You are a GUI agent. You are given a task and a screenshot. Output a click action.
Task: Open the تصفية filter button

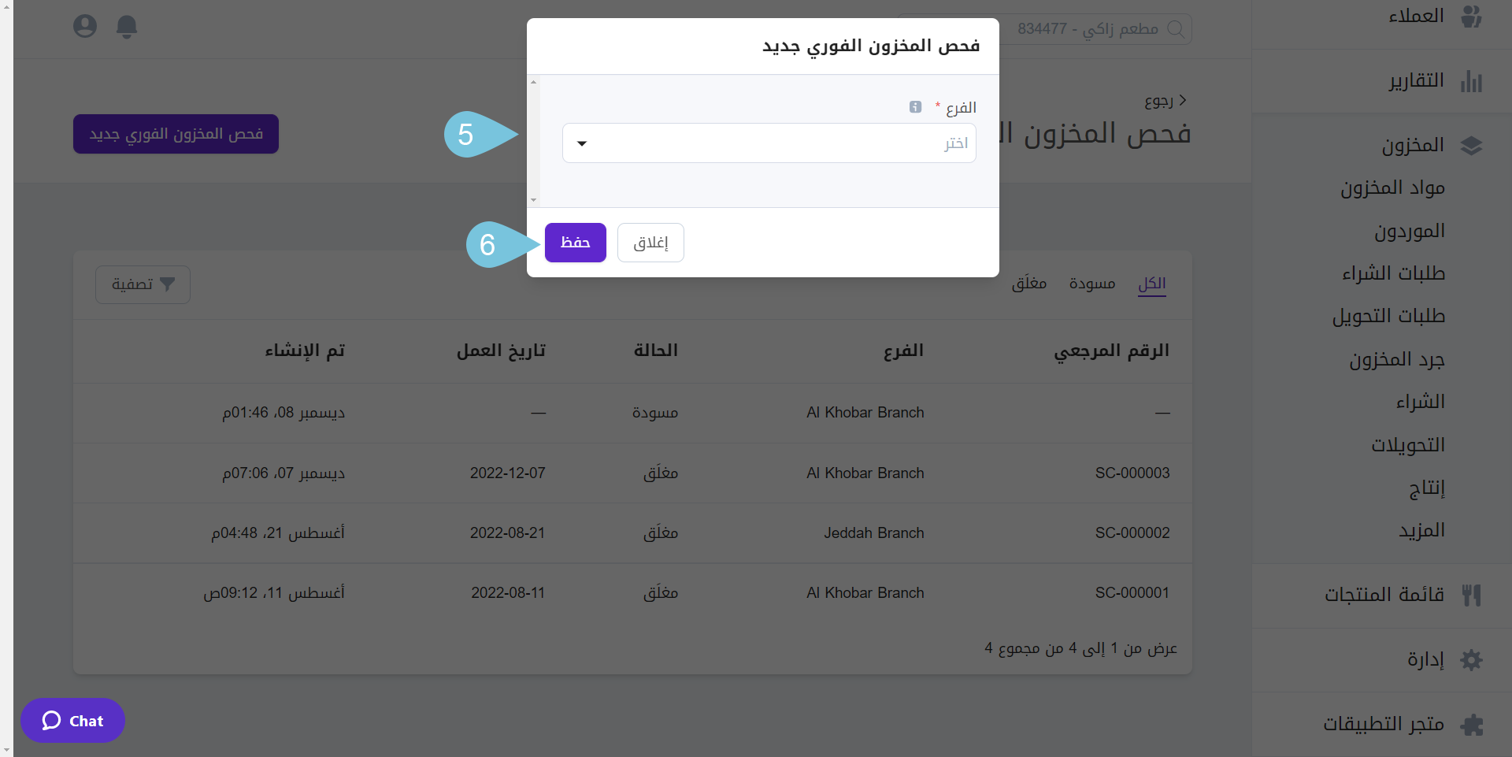143,284
